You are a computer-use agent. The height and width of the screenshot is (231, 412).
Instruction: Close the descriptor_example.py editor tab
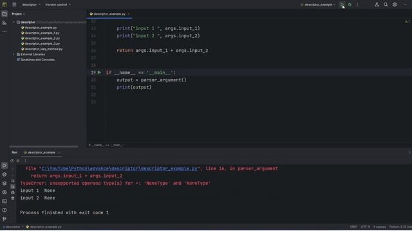[129, 14]
